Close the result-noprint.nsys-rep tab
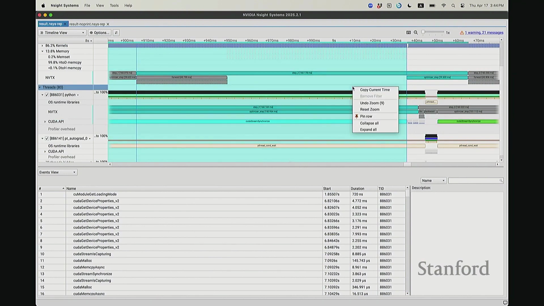Viewport: 544px width, 306px height. (108, 24)
